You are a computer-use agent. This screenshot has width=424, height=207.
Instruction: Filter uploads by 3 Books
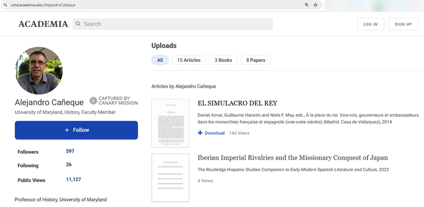tap(223, 60)
